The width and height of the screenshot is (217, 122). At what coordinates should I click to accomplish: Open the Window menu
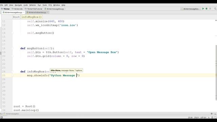click(57, 5)
